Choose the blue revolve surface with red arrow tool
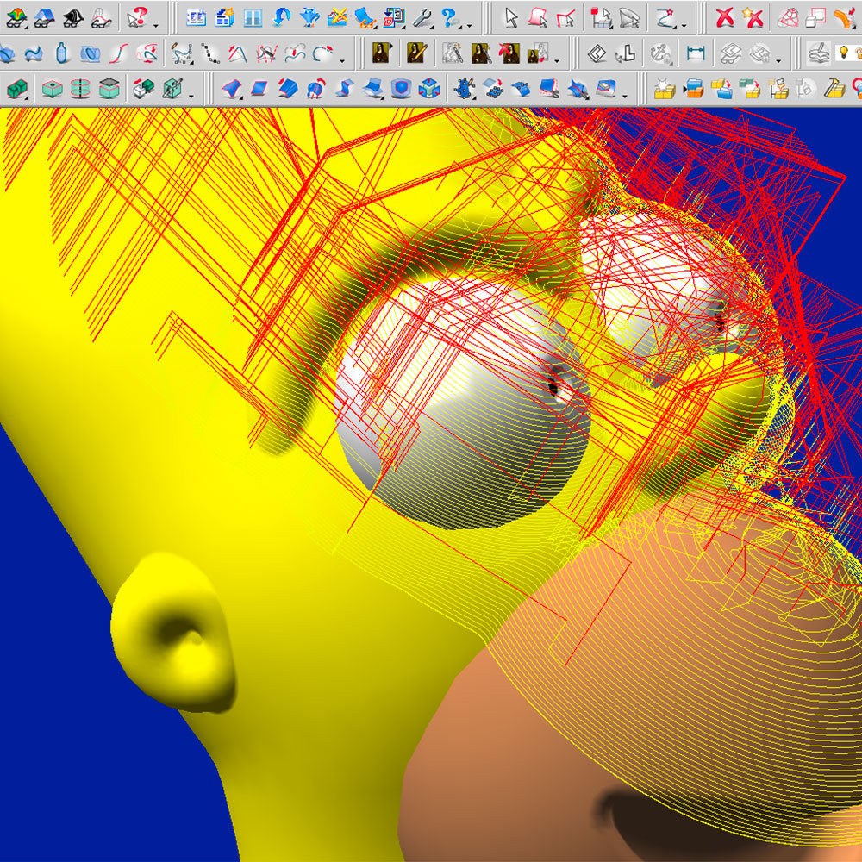 coord(315,88)
